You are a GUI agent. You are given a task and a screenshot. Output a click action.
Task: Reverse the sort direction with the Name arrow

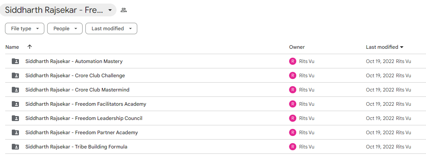(x=30, y=47)
